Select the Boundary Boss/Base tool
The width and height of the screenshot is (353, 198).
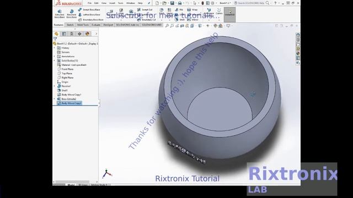tap(90, 20)
